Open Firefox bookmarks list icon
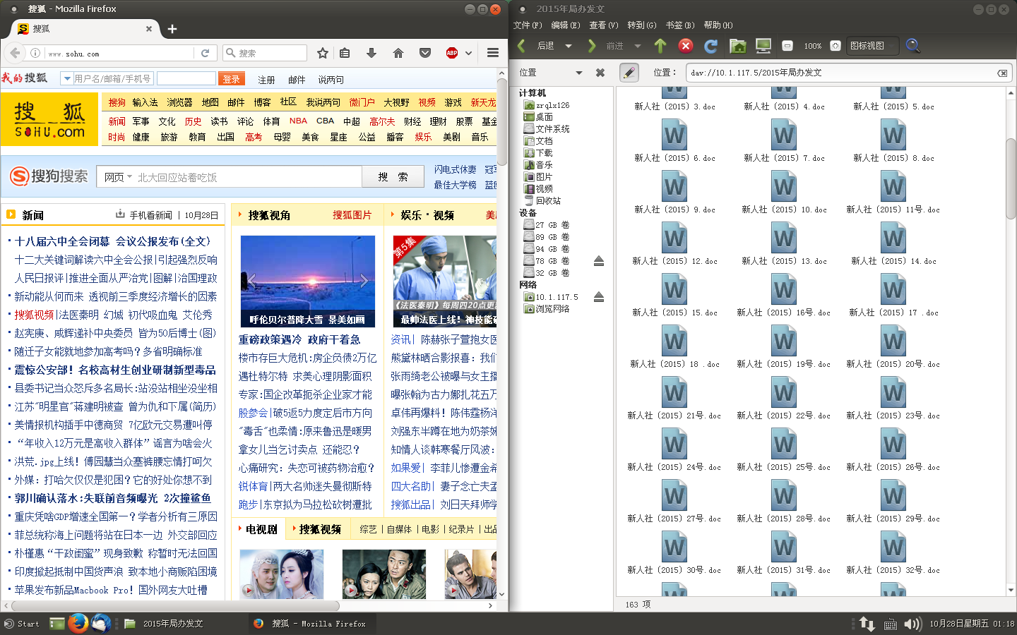The image size is (1017, 635). click(345, 53)
